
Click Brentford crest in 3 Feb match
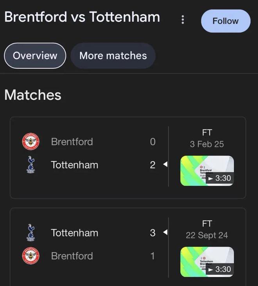point(30,141)
